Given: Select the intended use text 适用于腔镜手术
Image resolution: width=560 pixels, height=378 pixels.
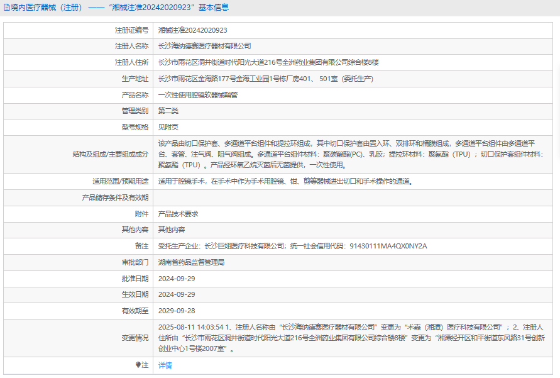Looking at the screenshot, I should coord(286,182).
